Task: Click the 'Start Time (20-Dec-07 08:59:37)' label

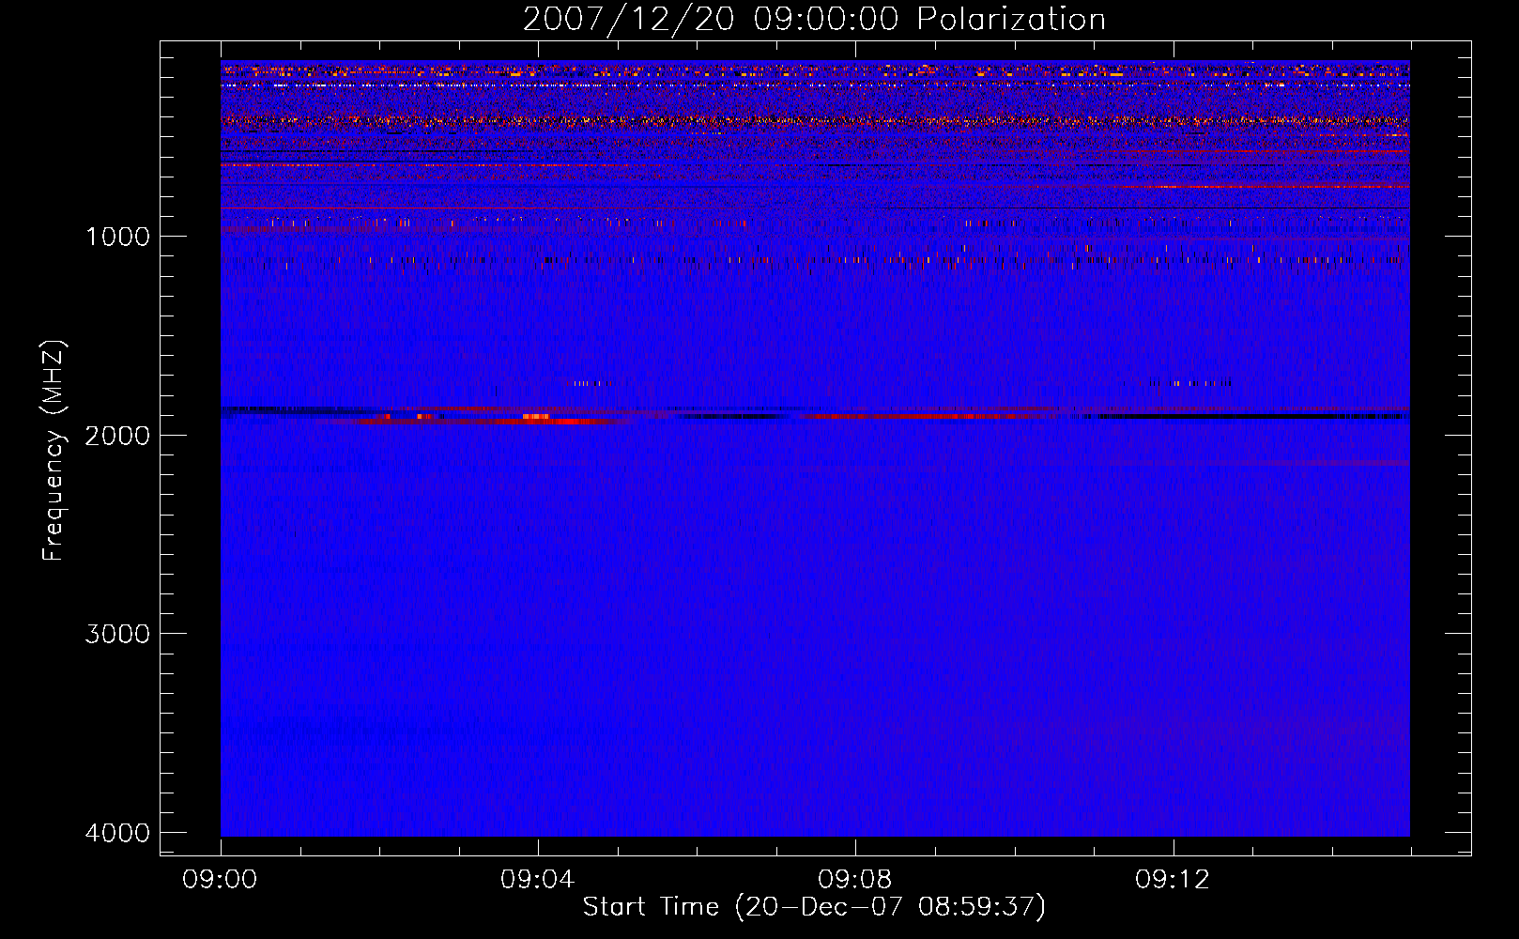Action: pyautogui.click(x=814, y=907)
